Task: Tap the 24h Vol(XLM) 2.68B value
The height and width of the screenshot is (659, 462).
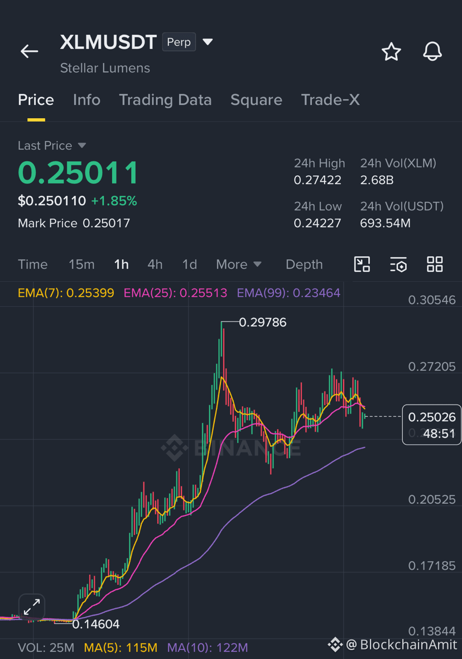Action: pos(377,180)
